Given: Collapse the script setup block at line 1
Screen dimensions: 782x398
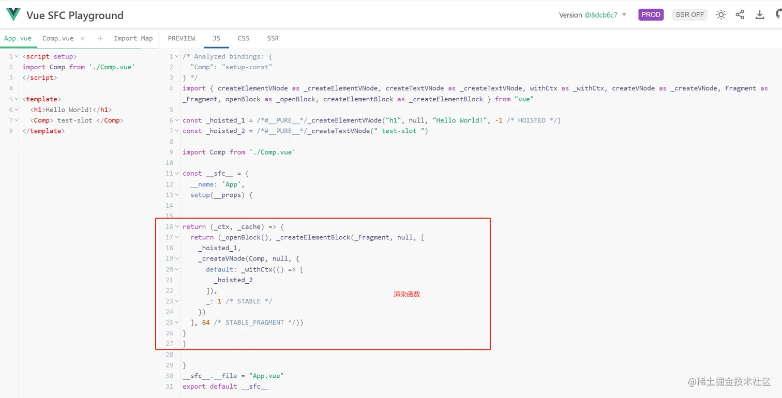Looking at the screenshot, I should point(17,56).
